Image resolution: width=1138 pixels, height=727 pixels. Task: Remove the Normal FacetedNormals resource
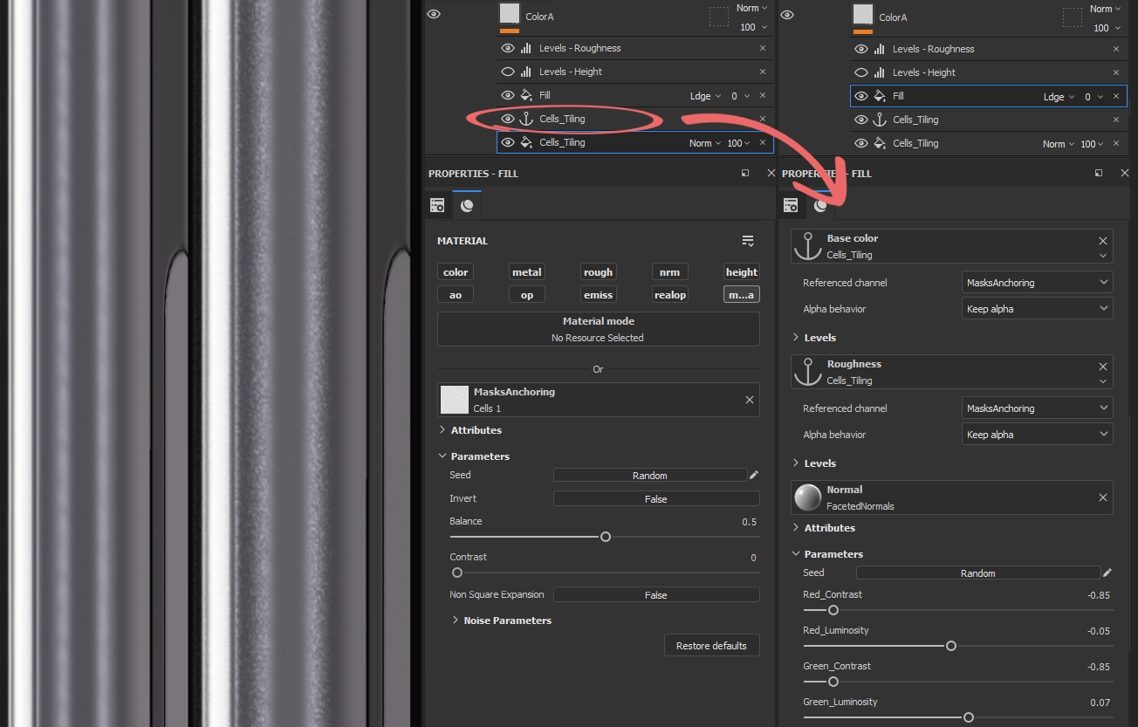[1103, 497]
